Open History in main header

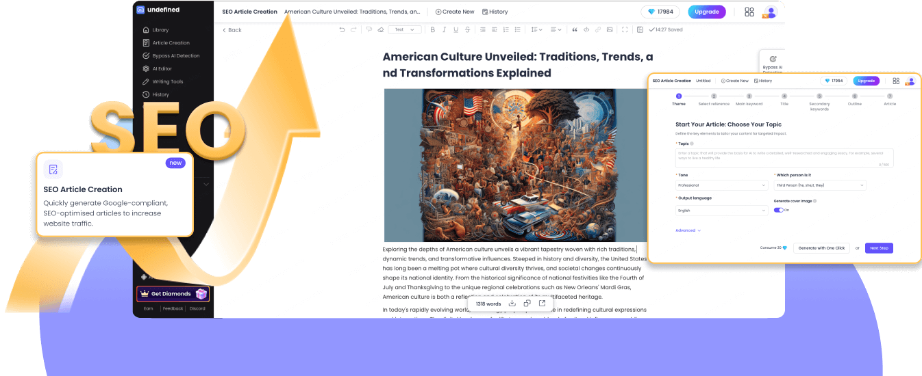coord(495,12)
